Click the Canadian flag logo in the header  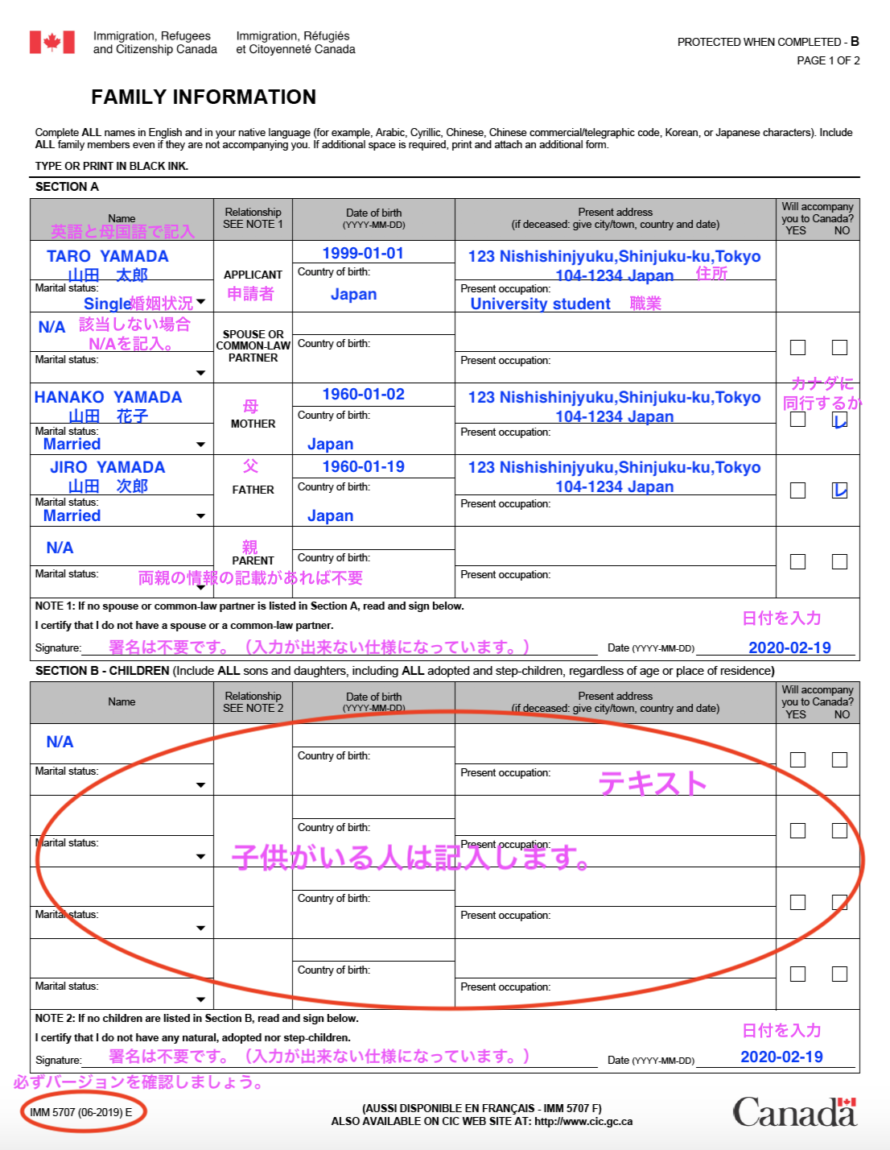click(52, 42)
